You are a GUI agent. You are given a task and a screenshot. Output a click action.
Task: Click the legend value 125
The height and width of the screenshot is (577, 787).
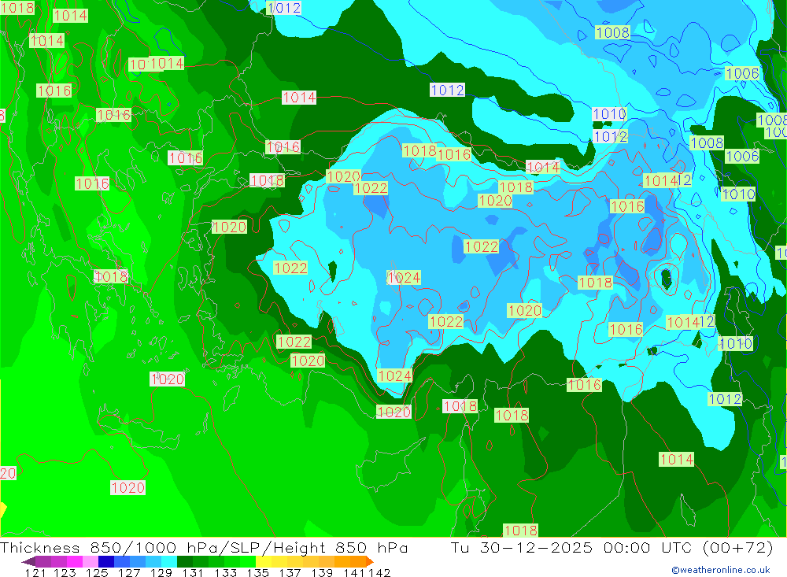97,572
